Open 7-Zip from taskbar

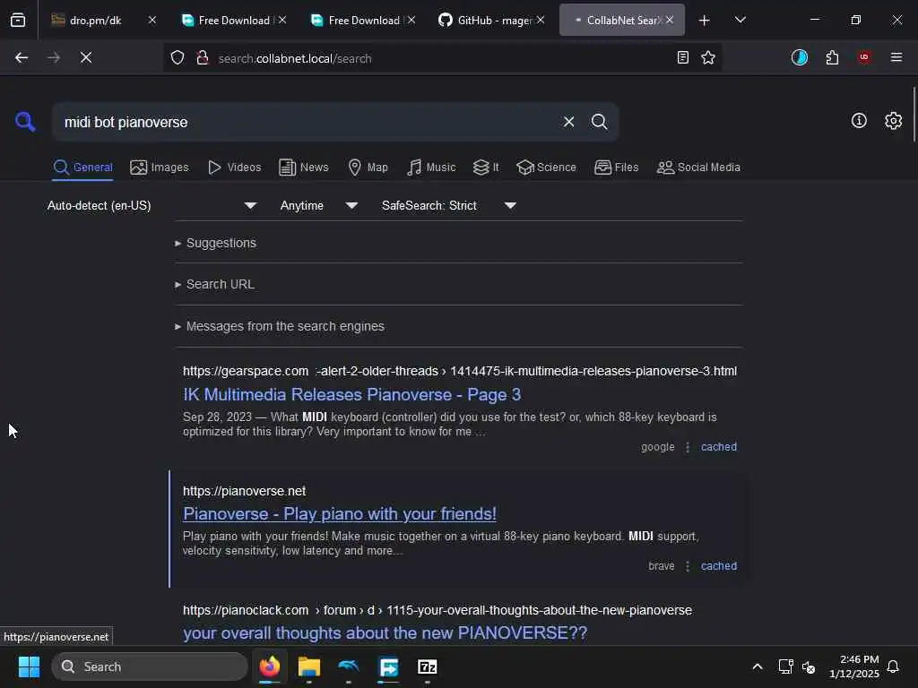coord(428,666)
